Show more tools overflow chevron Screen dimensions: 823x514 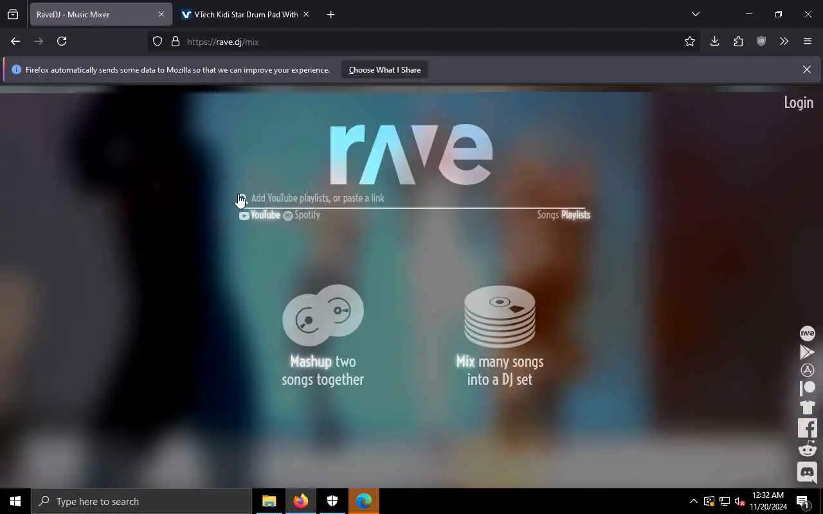[x=784, y=41]
